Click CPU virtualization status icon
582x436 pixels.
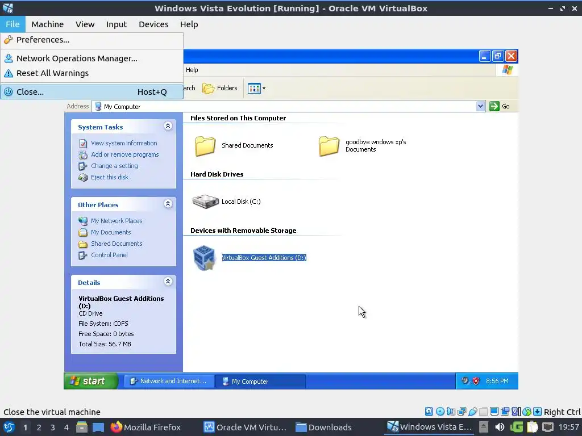(516, 412)
